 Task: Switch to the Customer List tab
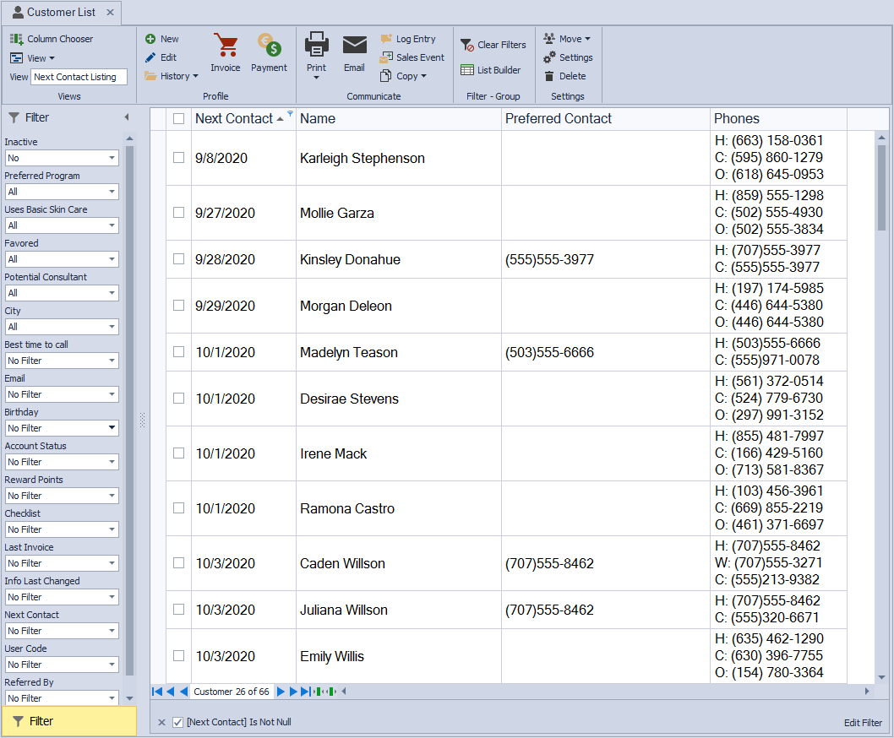point(61,12)
